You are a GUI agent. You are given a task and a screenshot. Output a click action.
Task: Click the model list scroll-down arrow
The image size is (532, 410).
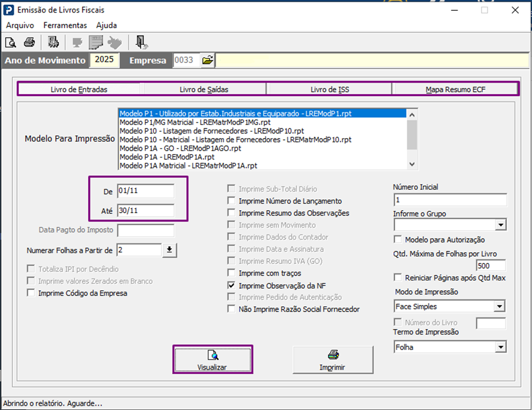coord(412,164)
